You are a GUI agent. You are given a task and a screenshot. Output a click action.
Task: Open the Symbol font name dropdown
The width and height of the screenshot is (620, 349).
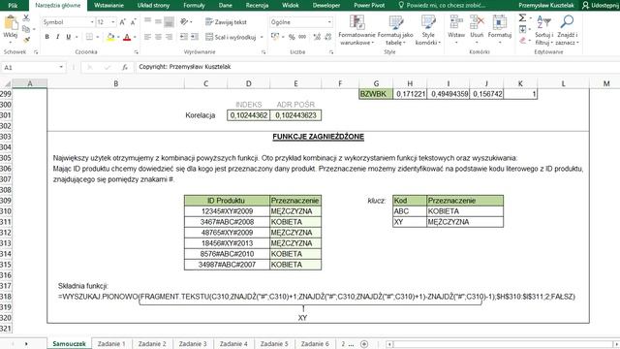(92, 22)
